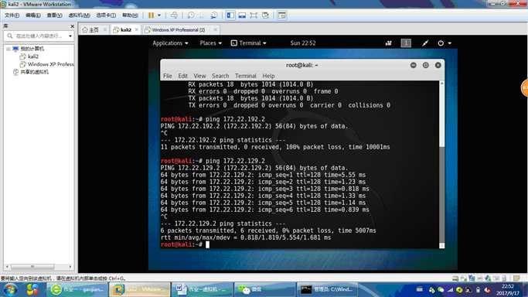Open the terminal Help menu
Viewport: 528px width, 297px height.
pos(268,76)
